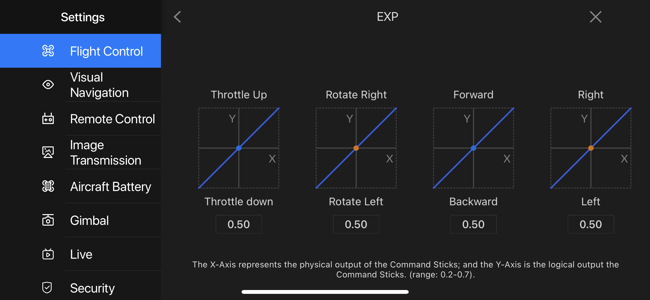Click the Image Transmission icon

[x=48, y=152]
